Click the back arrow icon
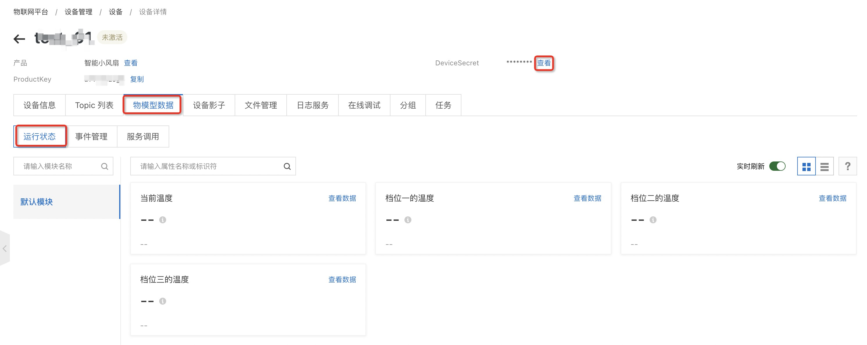 (x=19, y=39)
